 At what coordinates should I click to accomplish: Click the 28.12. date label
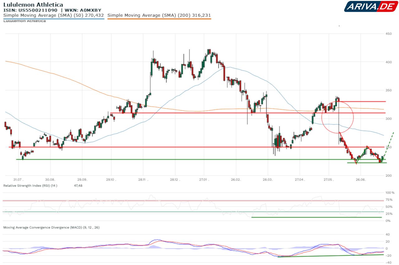[x=175, y=180]
